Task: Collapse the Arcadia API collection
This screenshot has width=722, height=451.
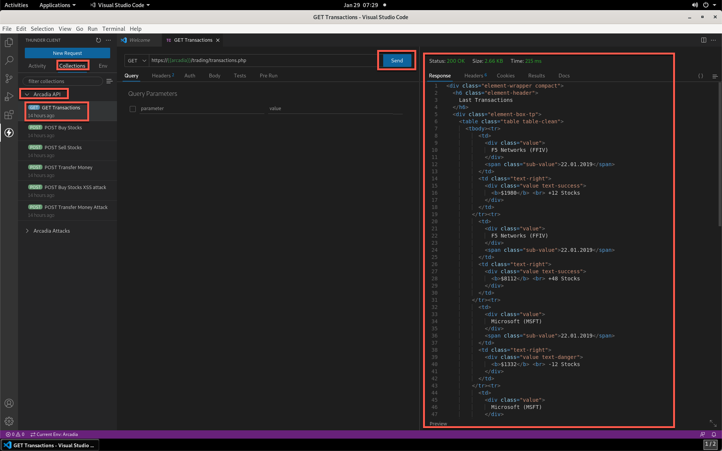Action: coord(27,94)
